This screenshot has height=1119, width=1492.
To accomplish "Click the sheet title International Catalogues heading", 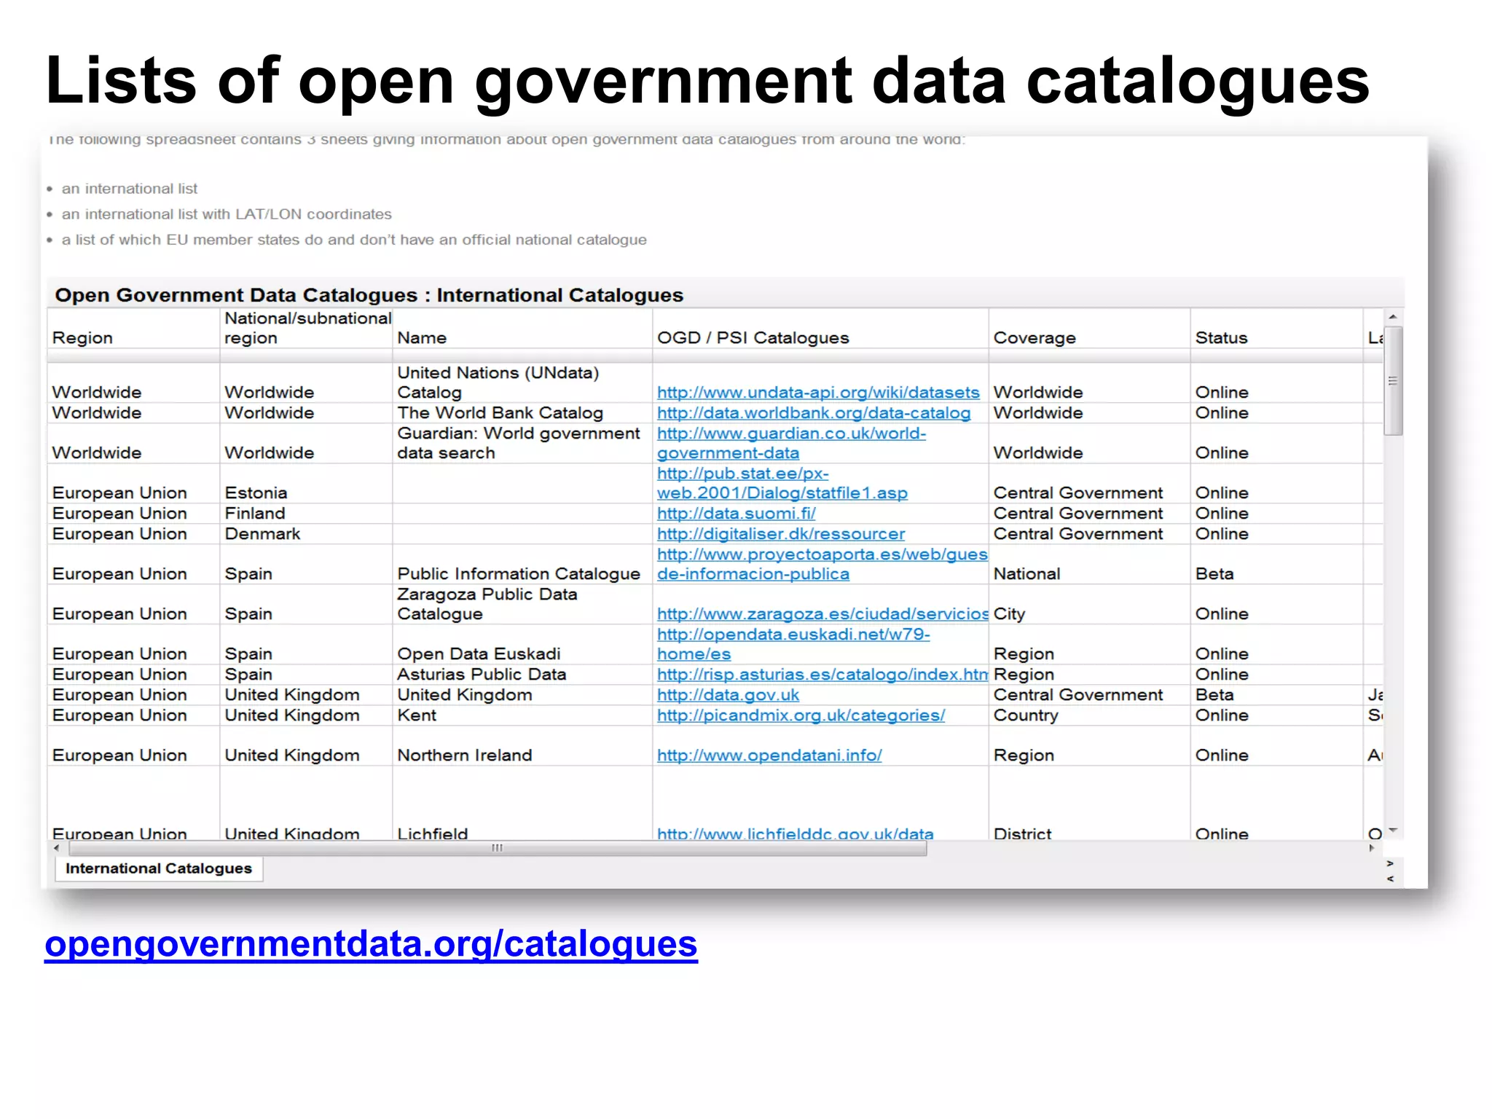I will point(369,295).
